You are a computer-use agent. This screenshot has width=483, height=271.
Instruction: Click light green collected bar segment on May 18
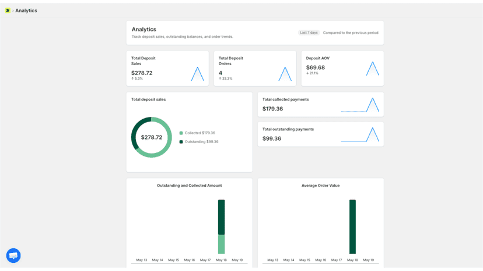coord(221,244)
